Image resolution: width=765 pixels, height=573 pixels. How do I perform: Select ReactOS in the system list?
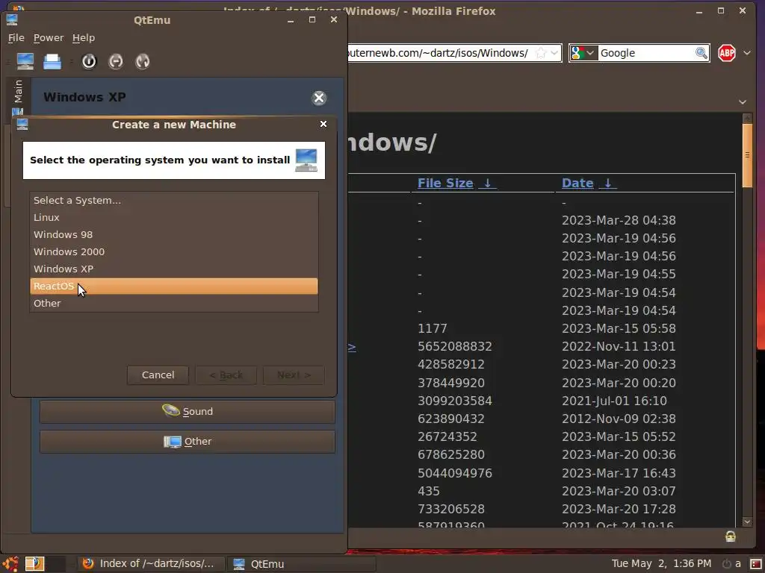173,286
